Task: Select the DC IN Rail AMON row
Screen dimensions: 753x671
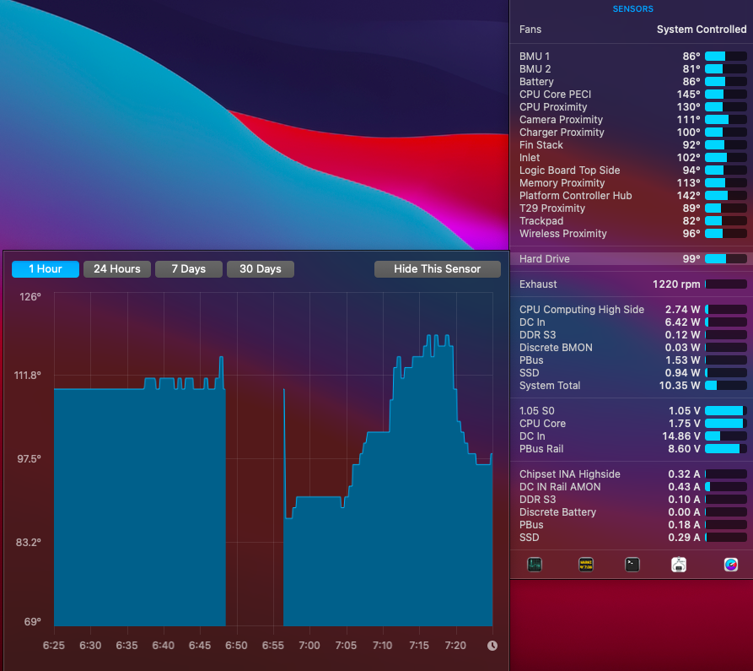Action: [x=632, y=486]
